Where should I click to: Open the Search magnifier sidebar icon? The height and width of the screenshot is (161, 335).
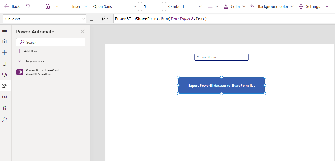coord(4,119)
